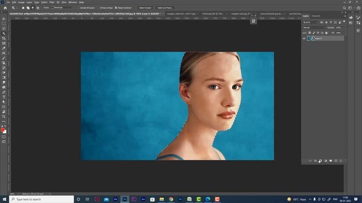Viewport: 362px width, 203px height.
Task: Select the Blur tool
Action: [4, 82]
